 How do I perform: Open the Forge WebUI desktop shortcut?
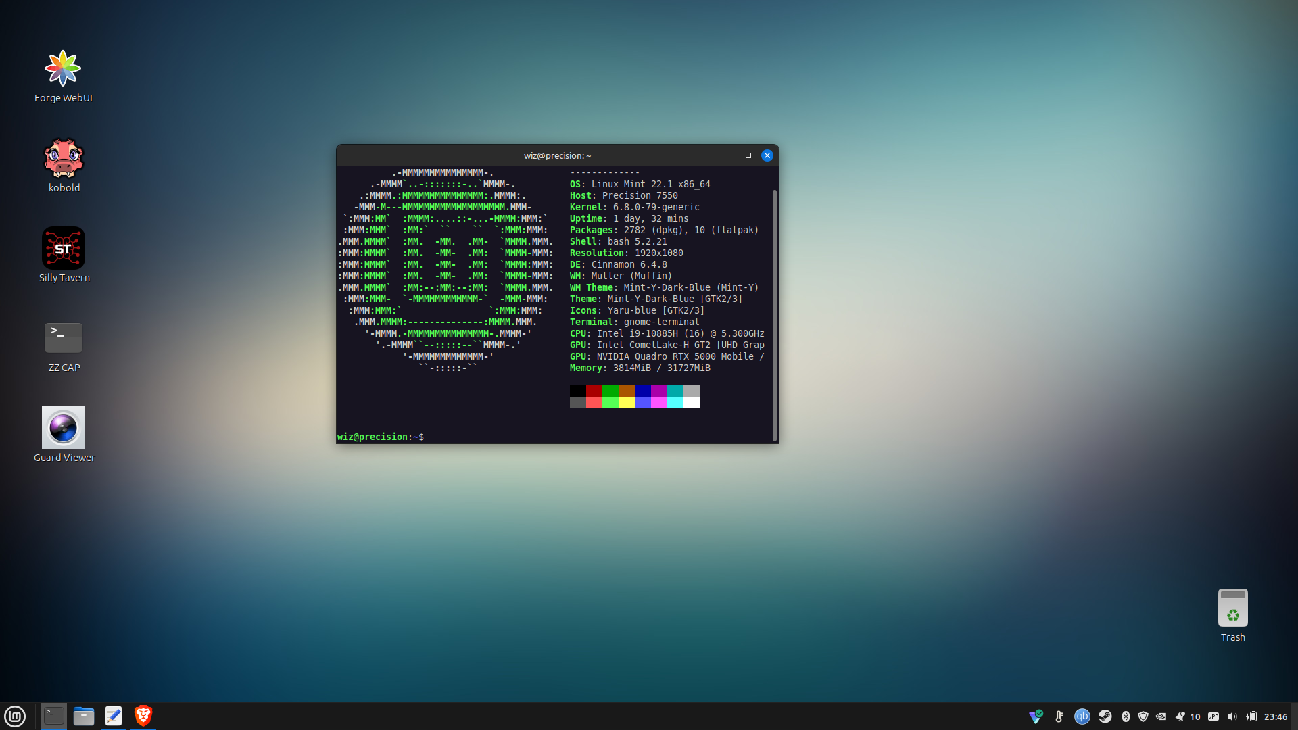click(x=63, y=76)
